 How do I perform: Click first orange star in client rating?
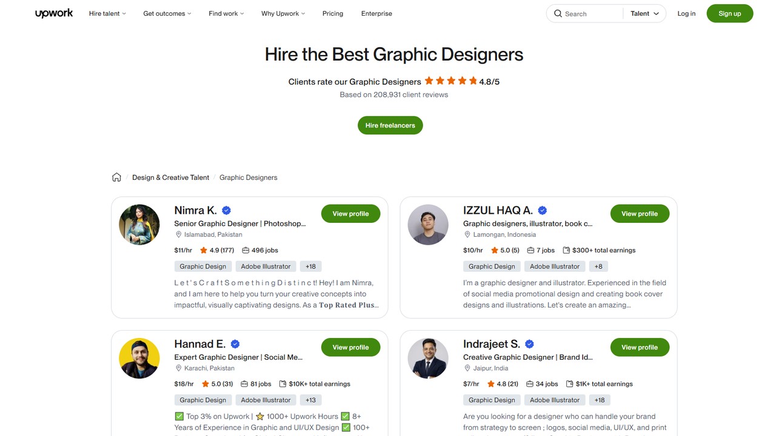click(429, 81)
